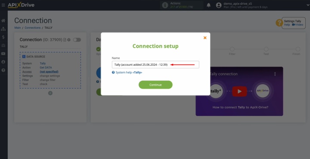The height and width of the screenshot is (159, 310).
Task: Open the Actions info icon
Action: tap(165, 5)
